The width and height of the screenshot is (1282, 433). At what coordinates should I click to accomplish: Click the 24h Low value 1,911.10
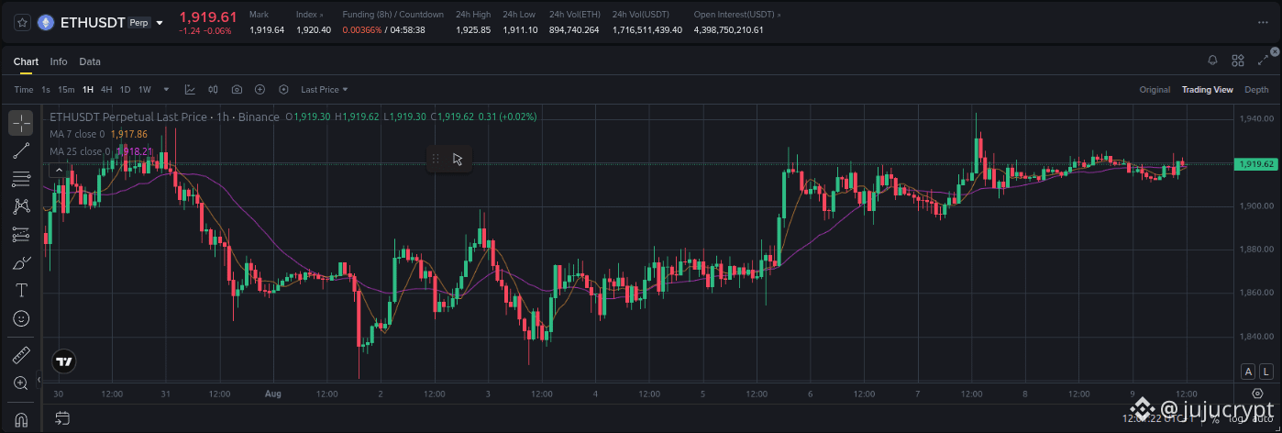[520, 30]
